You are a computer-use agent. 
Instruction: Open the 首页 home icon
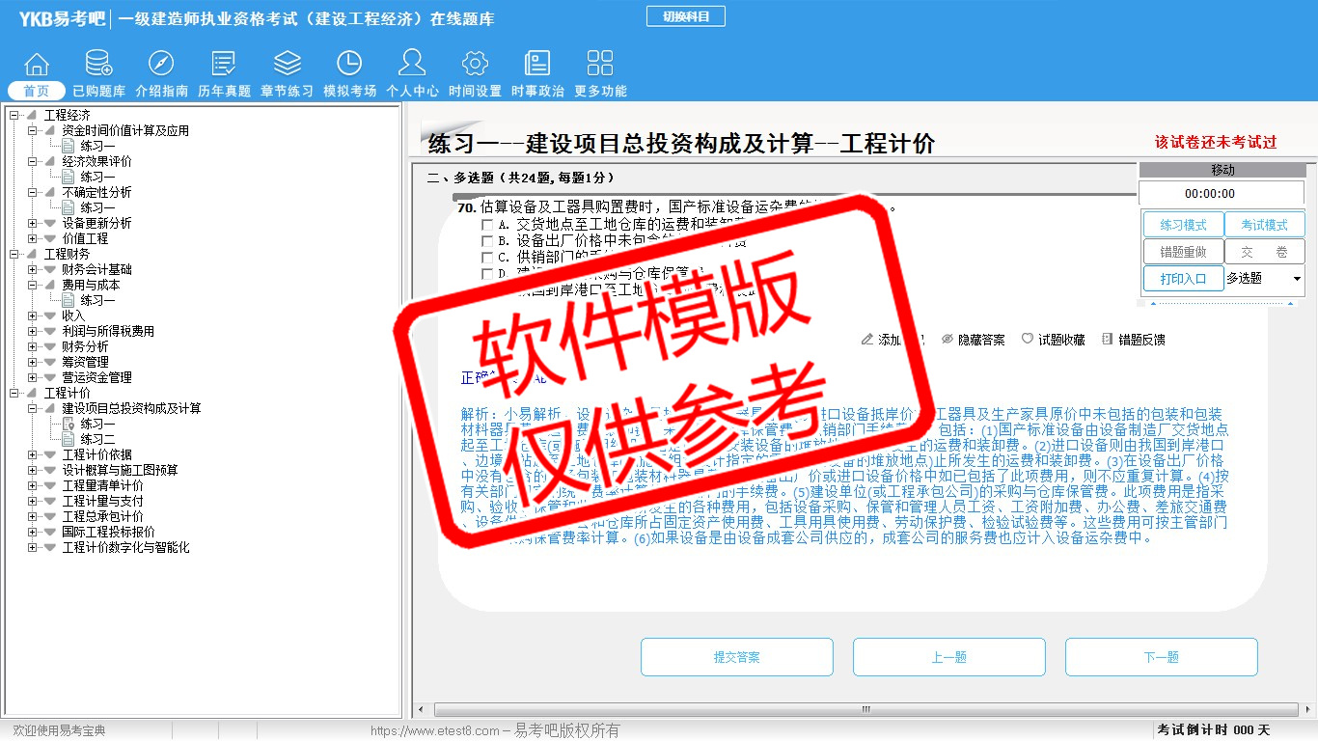tap(37, 64)
